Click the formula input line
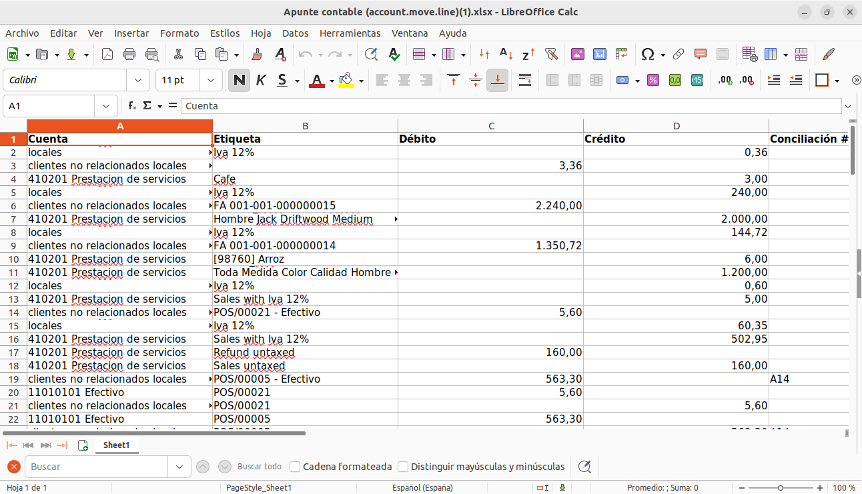 click(510, 106)
